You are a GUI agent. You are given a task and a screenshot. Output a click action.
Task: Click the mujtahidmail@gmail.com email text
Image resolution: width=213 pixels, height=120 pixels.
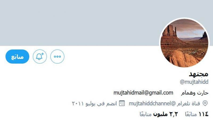coord(143,93)
